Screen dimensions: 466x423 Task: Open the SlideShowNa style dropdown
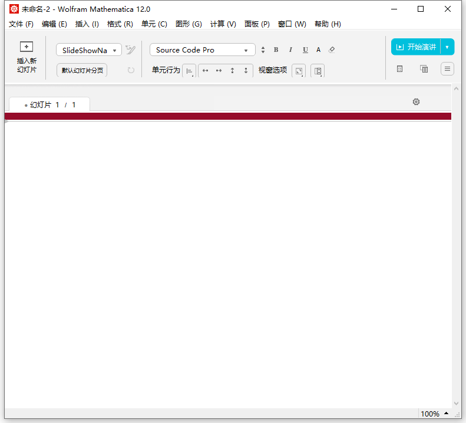[x=89, y=50]
